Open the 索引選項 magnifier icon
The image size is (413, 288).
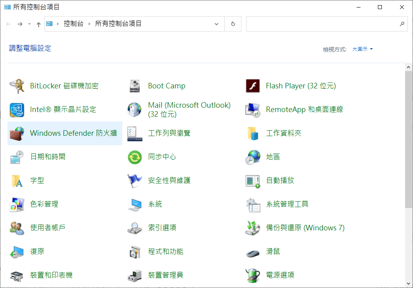coord(135,228)
